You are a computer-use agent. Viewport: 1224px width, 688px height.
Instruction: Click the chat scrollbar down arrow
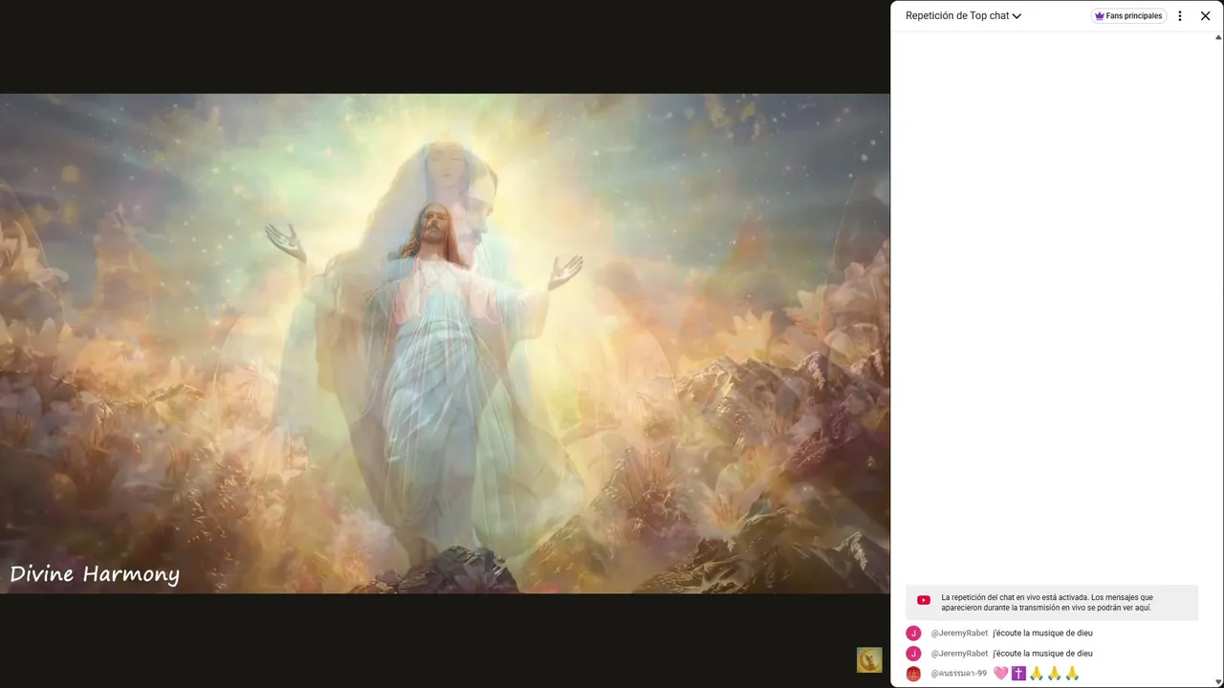click(x=1218, y=681)
